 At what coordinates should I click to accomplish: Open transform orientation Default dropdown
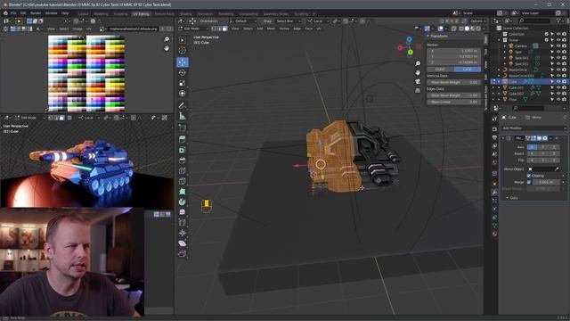pos(243,21)
